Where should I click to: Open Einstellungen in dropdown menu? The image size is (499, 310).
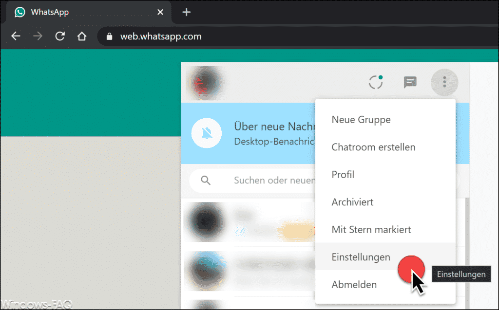pos(385,256)
